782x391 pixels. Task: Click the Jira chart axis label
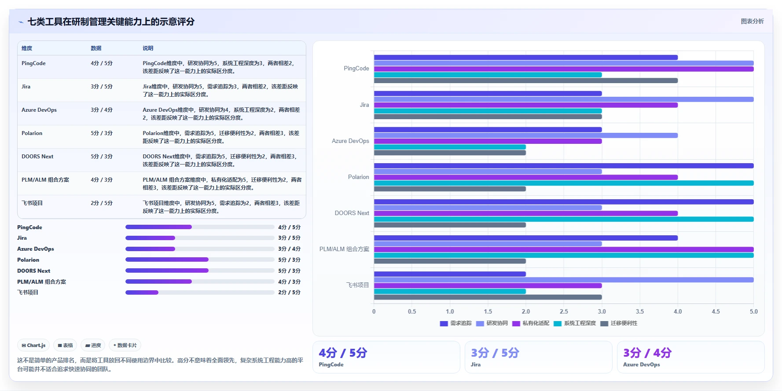click(364, 105)
